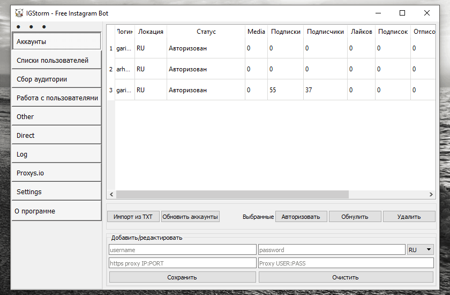Open the Settings tab
Image resolution: width=450 pixels, height=295 pixels.
coord(57,191)
